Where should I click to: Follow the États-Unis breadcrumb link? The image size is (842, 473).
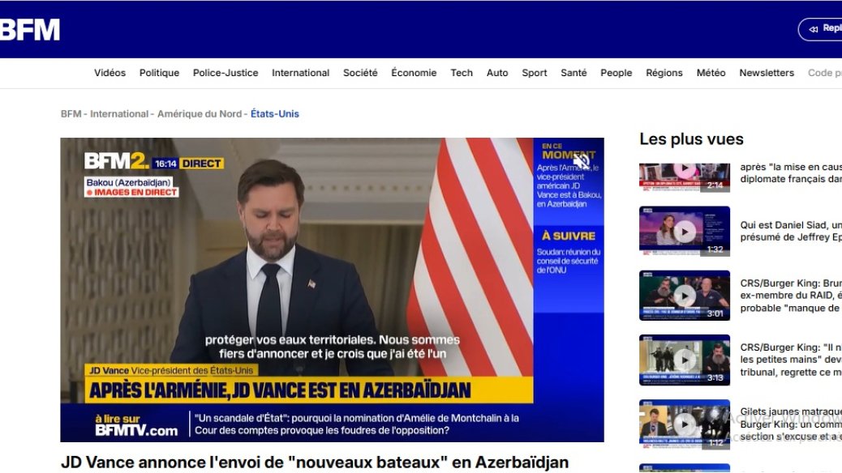pos(276,113)
